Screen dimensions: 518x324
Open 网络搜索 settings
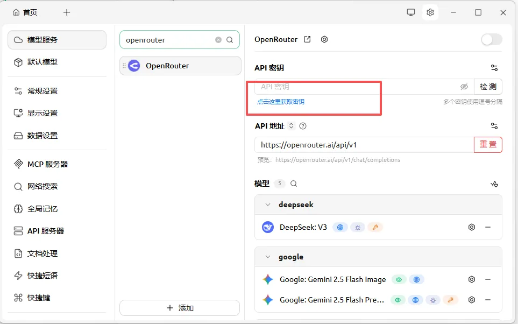click(x=57, y=186)
